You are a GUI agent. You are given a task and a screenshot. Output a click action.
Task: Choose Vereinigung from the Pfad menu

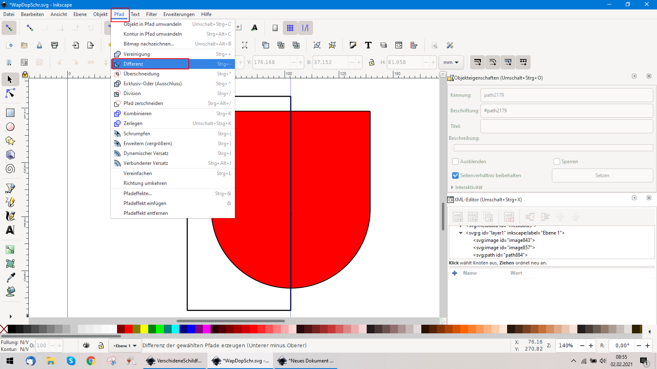[137, 54]
